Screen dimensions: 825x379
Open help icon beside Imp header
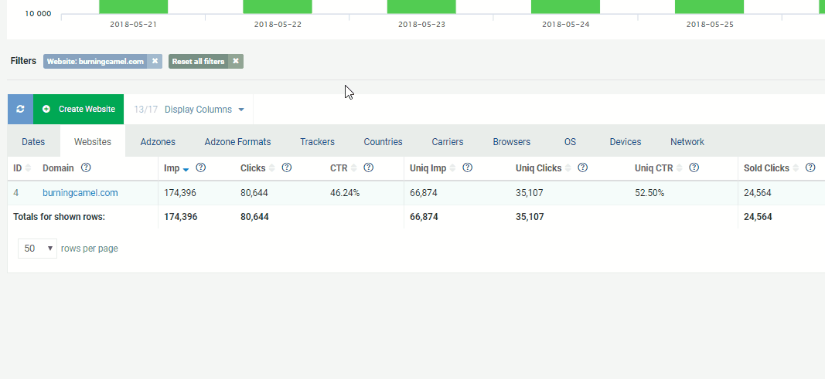200,168
